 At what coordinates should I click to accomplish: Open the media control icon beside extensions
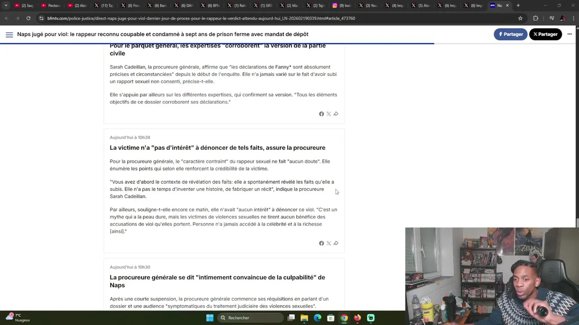tap(551, 19)
